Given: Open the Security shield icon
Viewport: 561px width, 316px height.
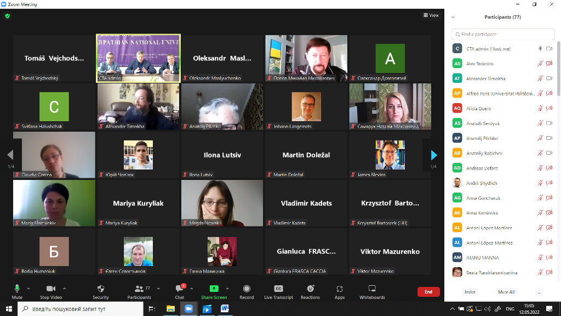Looking at the screenshot, I should coord(100,289).
